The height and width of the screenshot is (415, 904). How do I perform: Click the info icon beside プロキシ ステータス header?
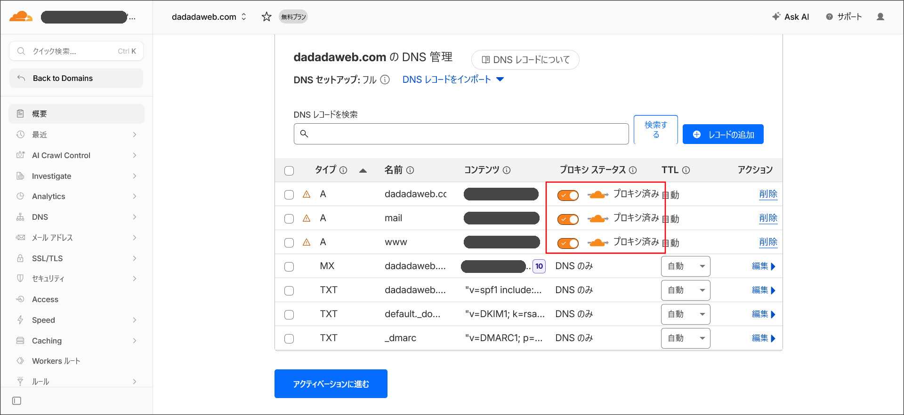[633, 170]
